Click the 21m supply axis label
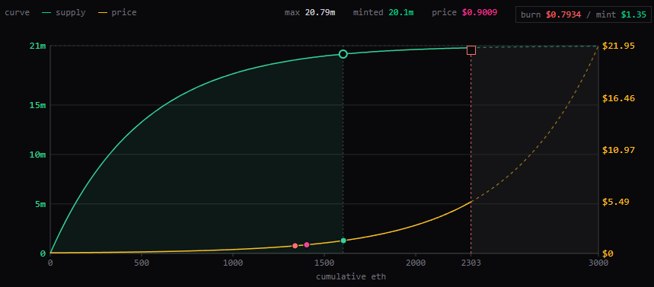 [37, 46]
